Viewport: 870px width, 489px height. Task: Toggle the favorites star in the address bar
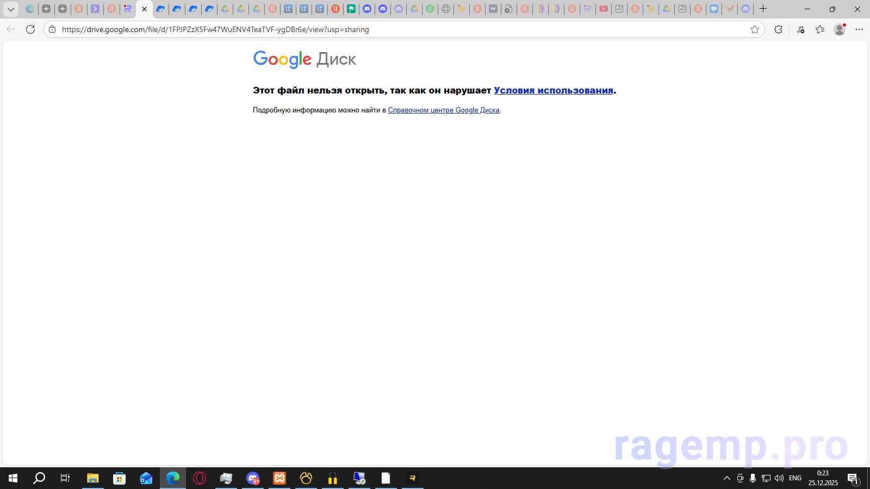click(755, 30)
